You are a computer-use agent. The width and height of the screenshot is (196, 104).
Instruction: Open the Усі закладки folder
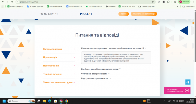click(x=188, y=6)
